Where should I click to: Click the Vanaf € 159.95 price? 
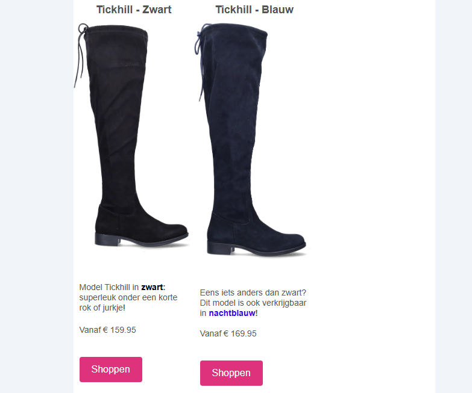click(x=107, y=330)
